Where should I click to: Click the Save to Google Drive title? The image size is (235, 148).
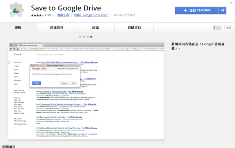point(66,8)
